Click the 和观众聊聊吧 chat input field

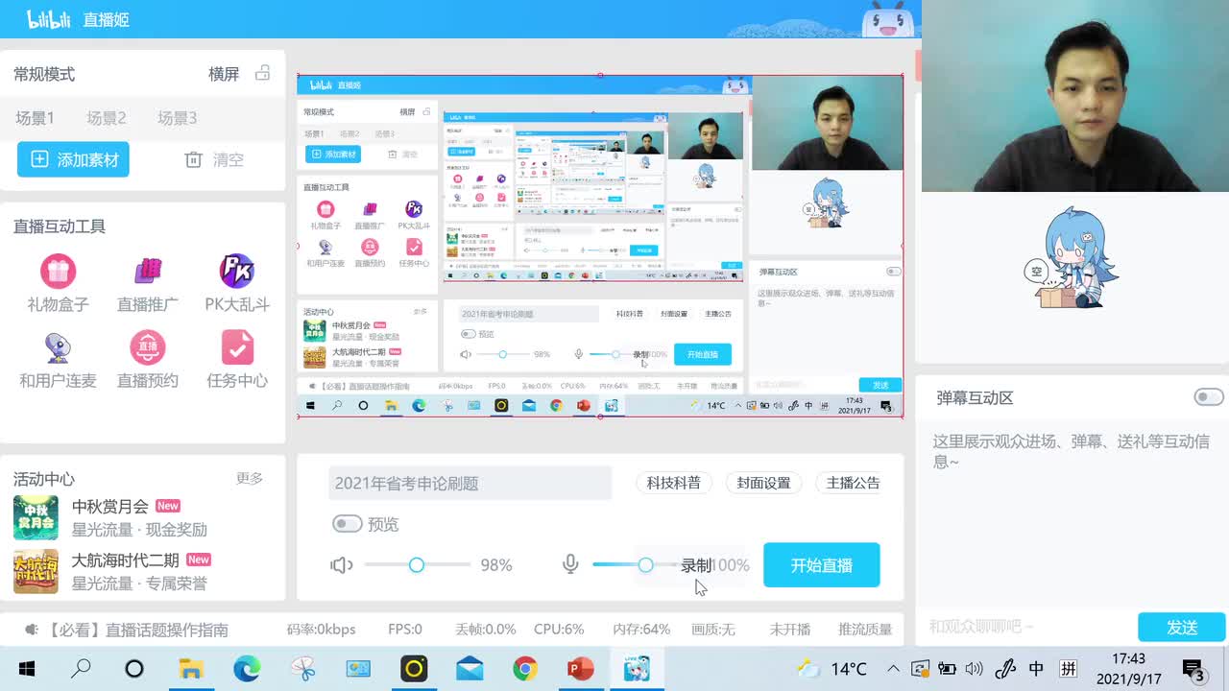click(x=1025, y=627)
